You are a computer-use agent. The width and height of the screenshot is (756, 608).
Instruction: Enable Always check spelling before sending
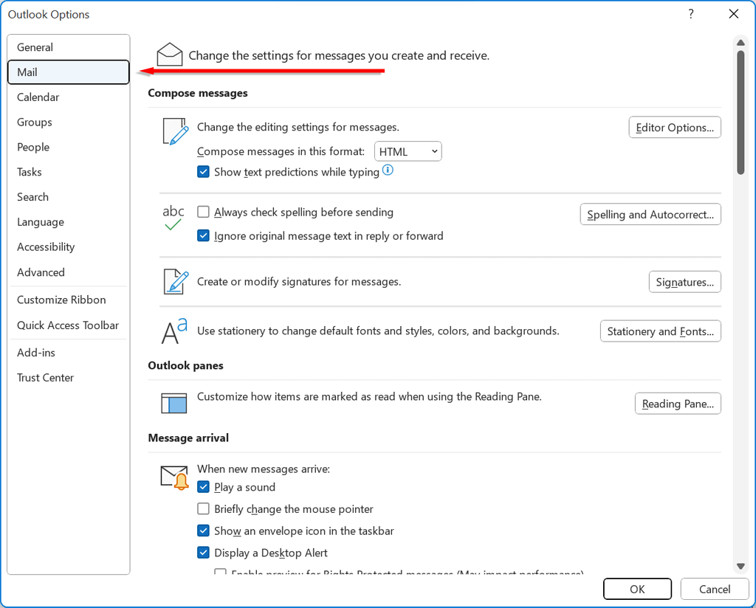pyautogui.click(x=204, y=213)
